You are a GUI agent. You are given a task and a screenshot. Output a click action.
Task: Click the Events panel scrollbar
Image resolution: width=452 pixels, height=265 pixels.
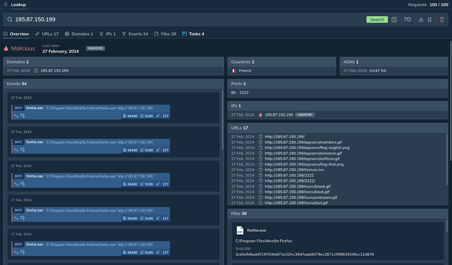(x=222, y=120)
